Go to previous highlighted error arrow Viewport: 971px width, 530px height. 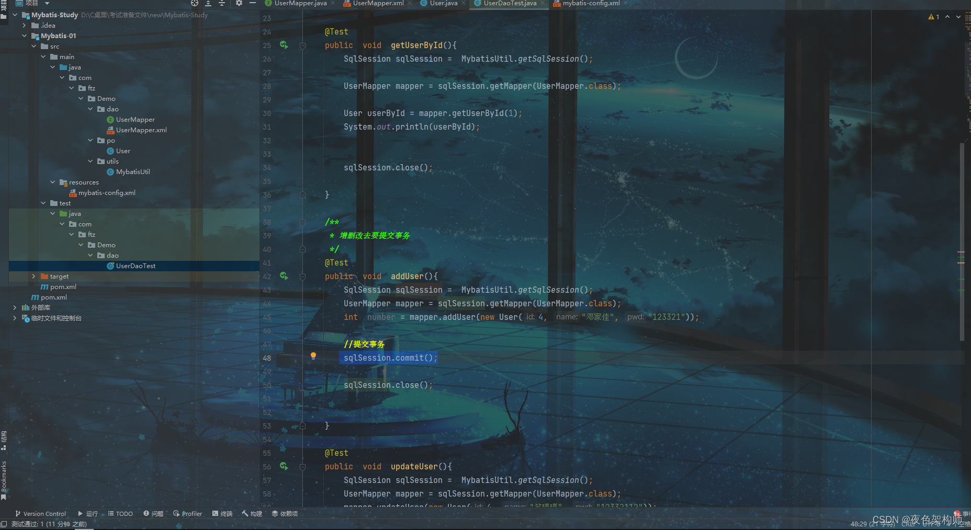(x=947, y=17)
